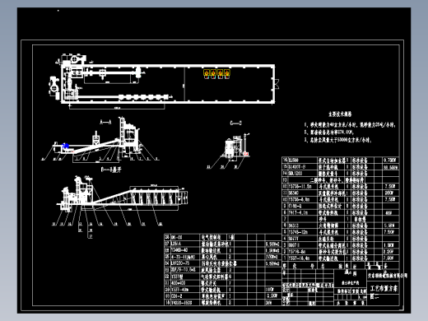Image resolution: width=428 pixels, height=321 pixels.
Task: Click the vertical partition line in the plan view building
Action: [x=184, y=84]
